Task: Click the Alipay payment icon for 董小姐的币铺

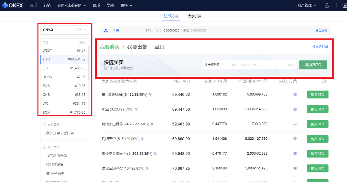Action: coord(295,94)
